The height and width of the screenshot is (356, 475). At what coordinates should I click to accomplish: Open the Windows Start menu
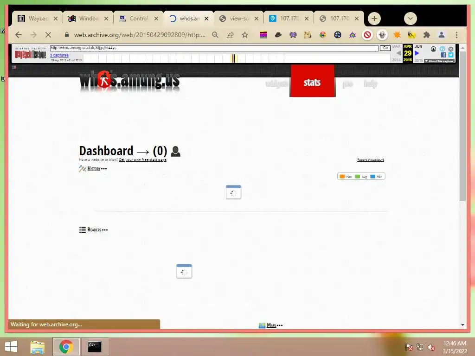pyautogui.click(x=11, y=347)
